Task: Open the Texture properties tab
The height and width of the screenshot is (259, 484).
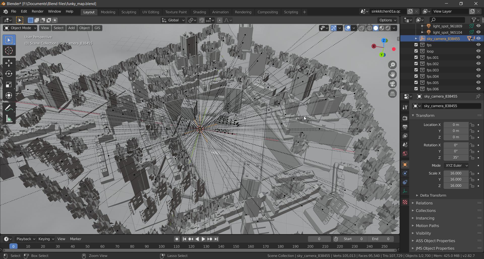Action: click(405, 202)
